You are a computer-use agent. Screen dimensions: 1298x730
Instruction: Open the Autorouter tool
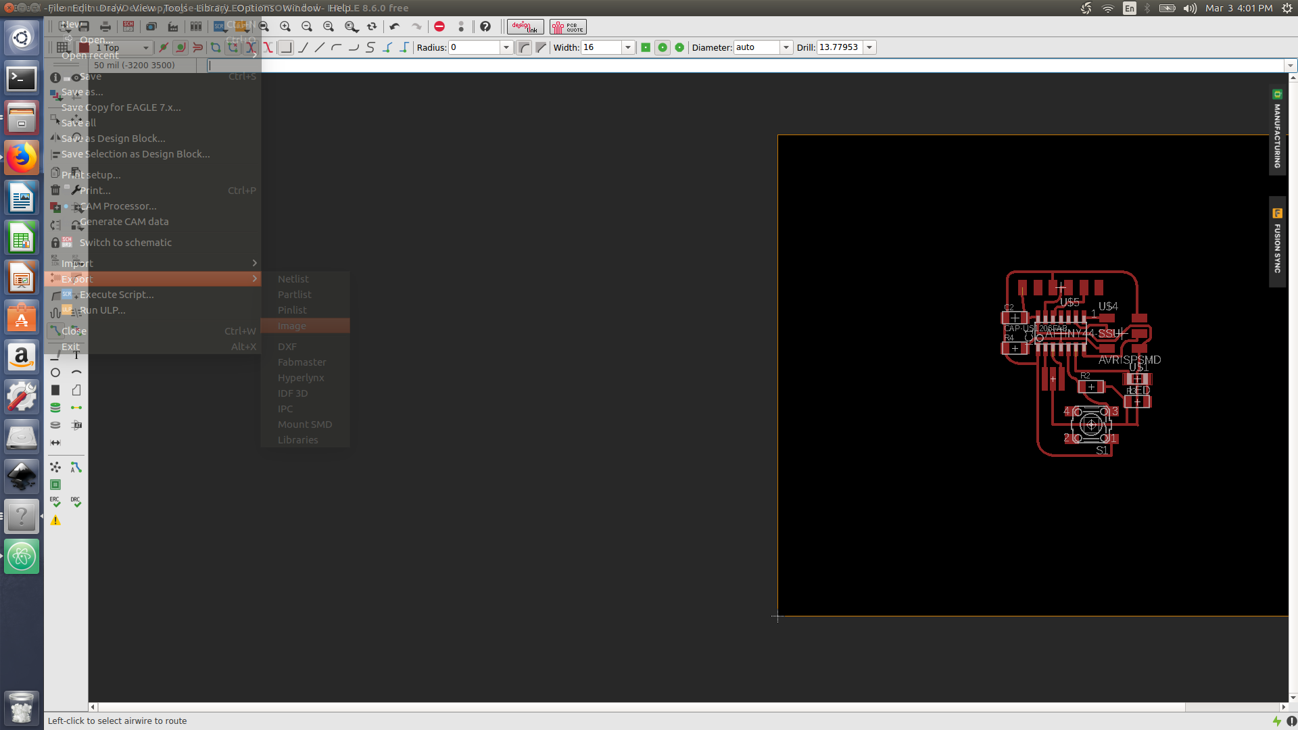point(76,467)
